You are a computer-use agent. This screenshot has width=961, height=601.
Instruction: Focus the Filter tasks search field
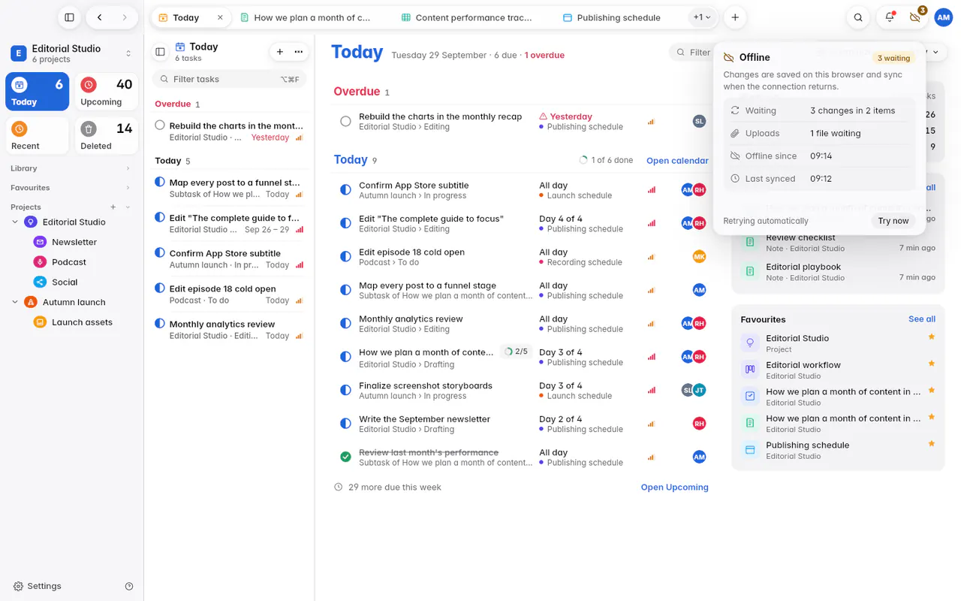click(x=230, y=79)
